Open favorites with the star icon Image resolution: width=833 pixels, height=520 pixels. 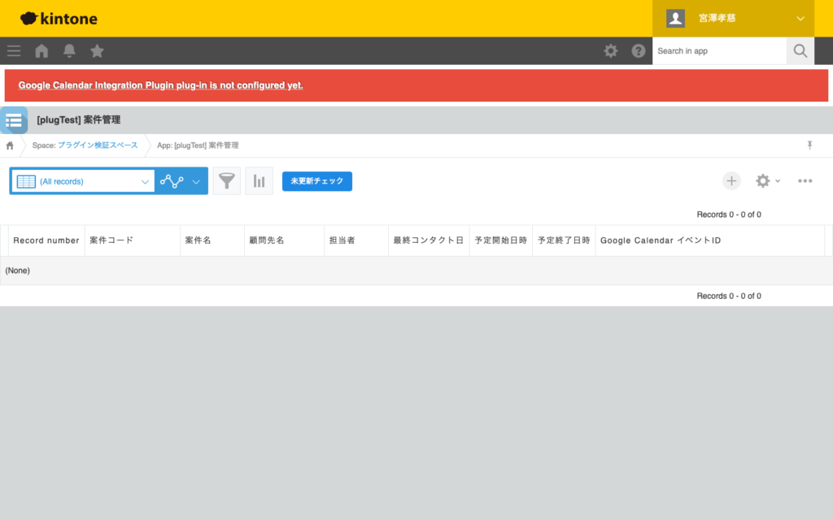point(97,50)
